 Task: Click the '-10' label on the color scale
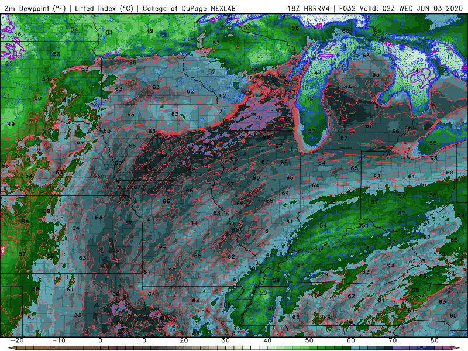(58, 340)
